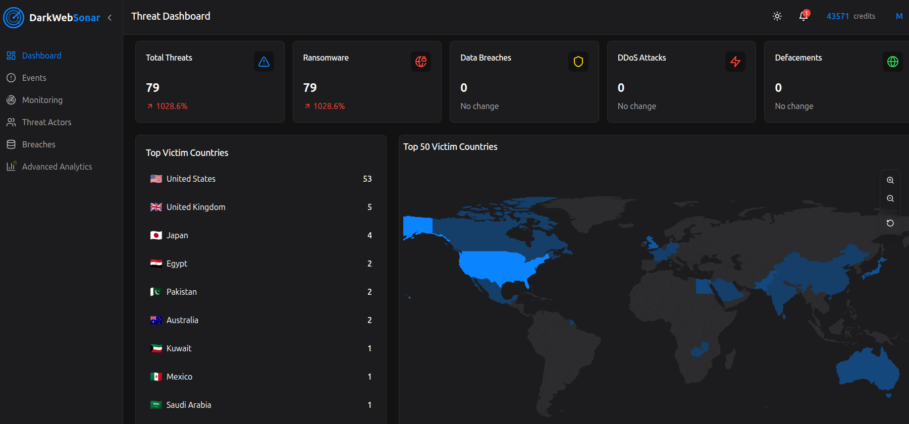Click the Defacements globe icon

click(x=892, y=62)
